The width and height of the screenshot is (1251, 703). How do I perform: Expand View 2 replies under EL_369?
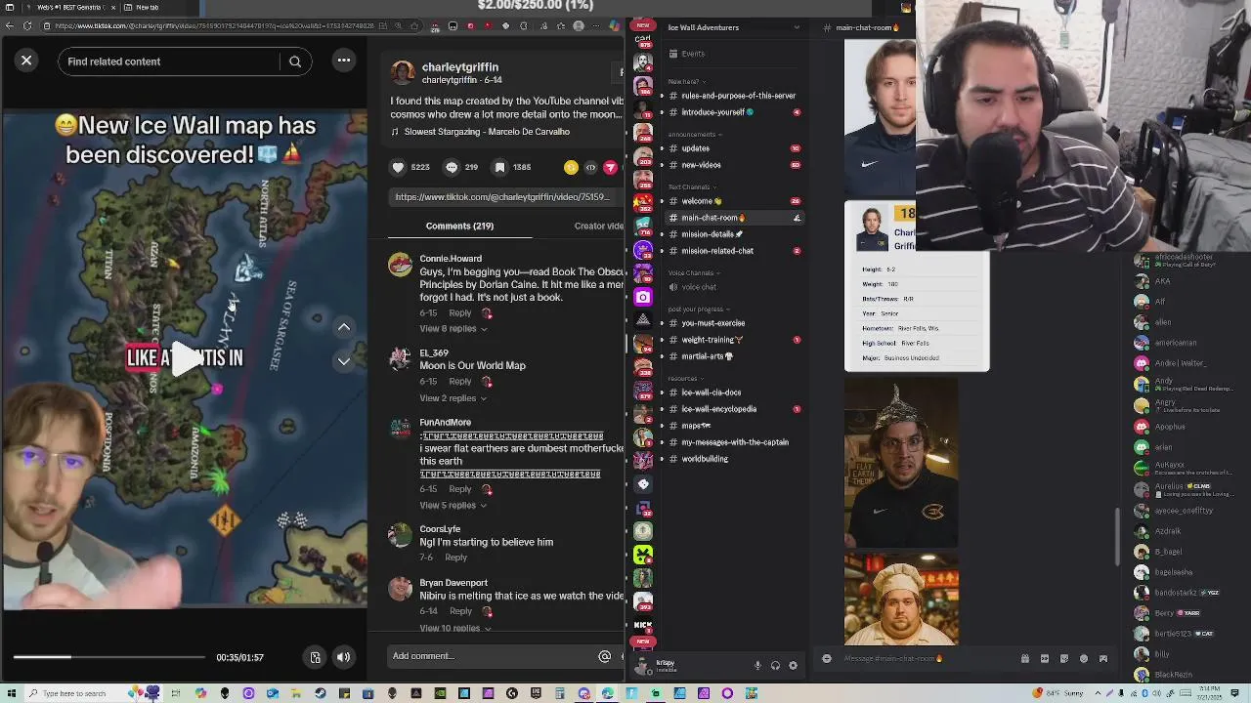point(453,398)
